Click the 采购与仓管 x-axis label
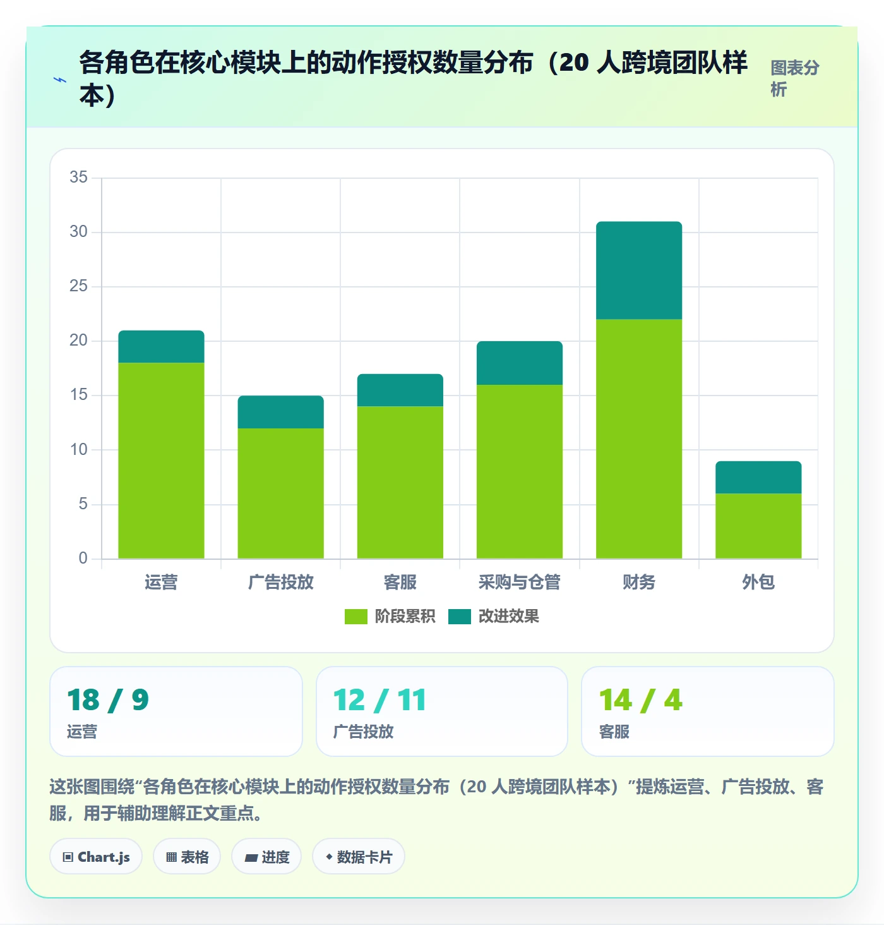The image size is (884, 925). pos(520,582)
